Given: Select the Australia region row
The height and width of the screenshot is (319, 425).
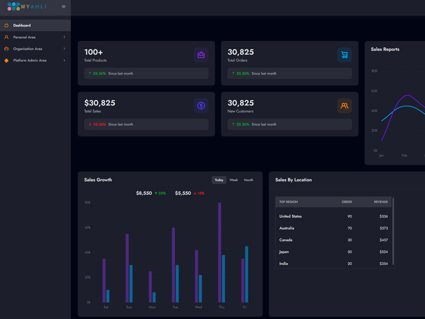Looking at the screenshot, I should click(334, 228).
